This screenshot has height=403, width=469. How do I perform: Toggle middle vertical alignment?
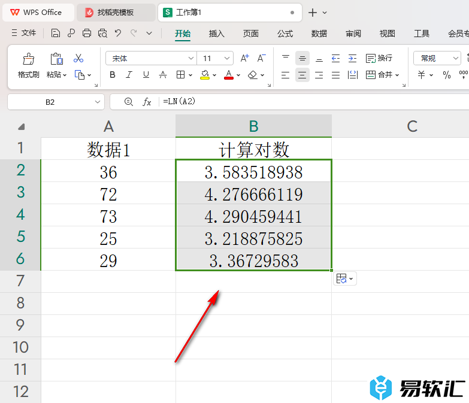(302, 58)
